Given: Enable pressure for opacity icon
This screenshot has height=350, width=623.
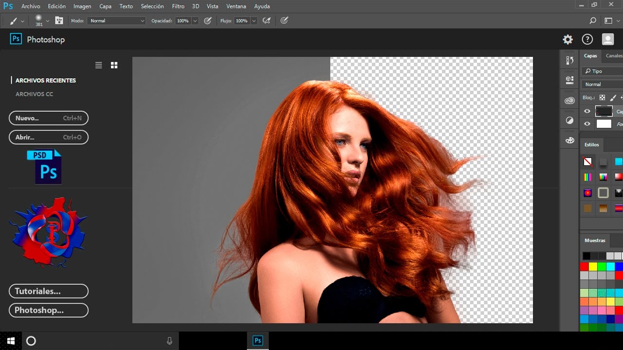Looking at the screenshot, I should pos(208,20).
